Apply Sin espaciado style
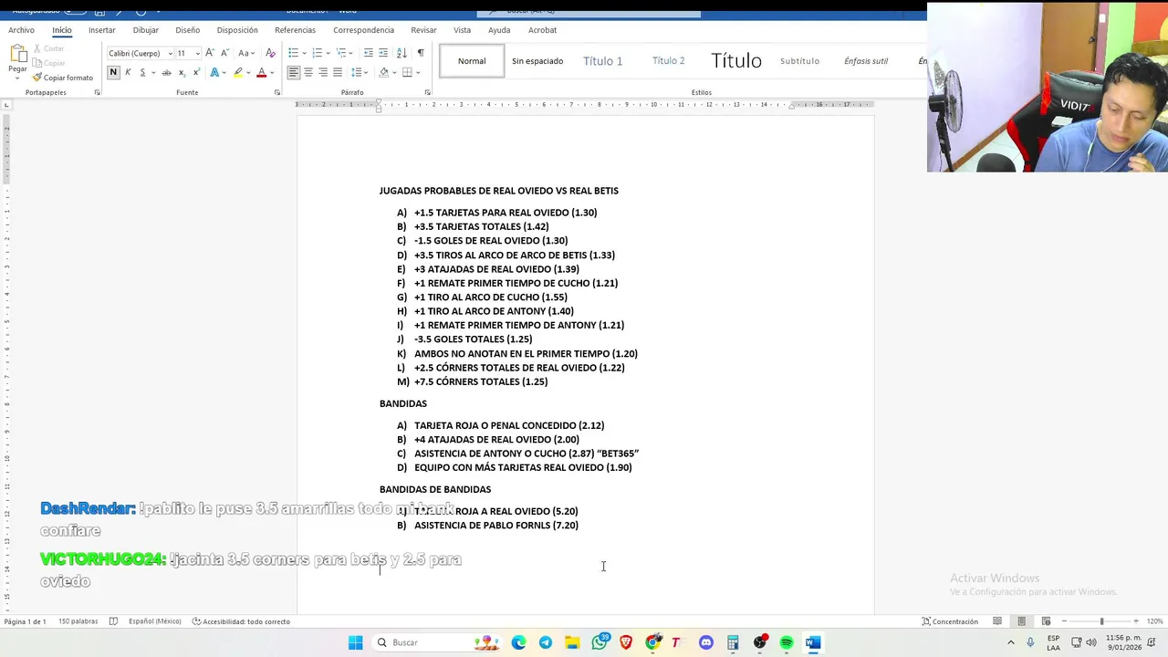The image size is (1168, 657). point(537,61)
